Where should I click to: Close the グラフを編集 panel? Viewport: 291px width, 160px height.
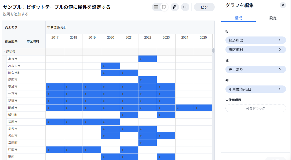[283, 5]
